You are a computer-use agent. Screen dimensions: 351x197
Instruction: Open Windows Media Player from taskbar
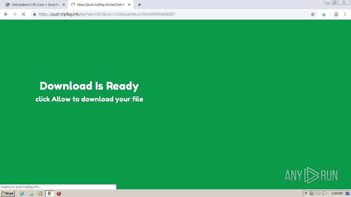(x=40, y=193)
